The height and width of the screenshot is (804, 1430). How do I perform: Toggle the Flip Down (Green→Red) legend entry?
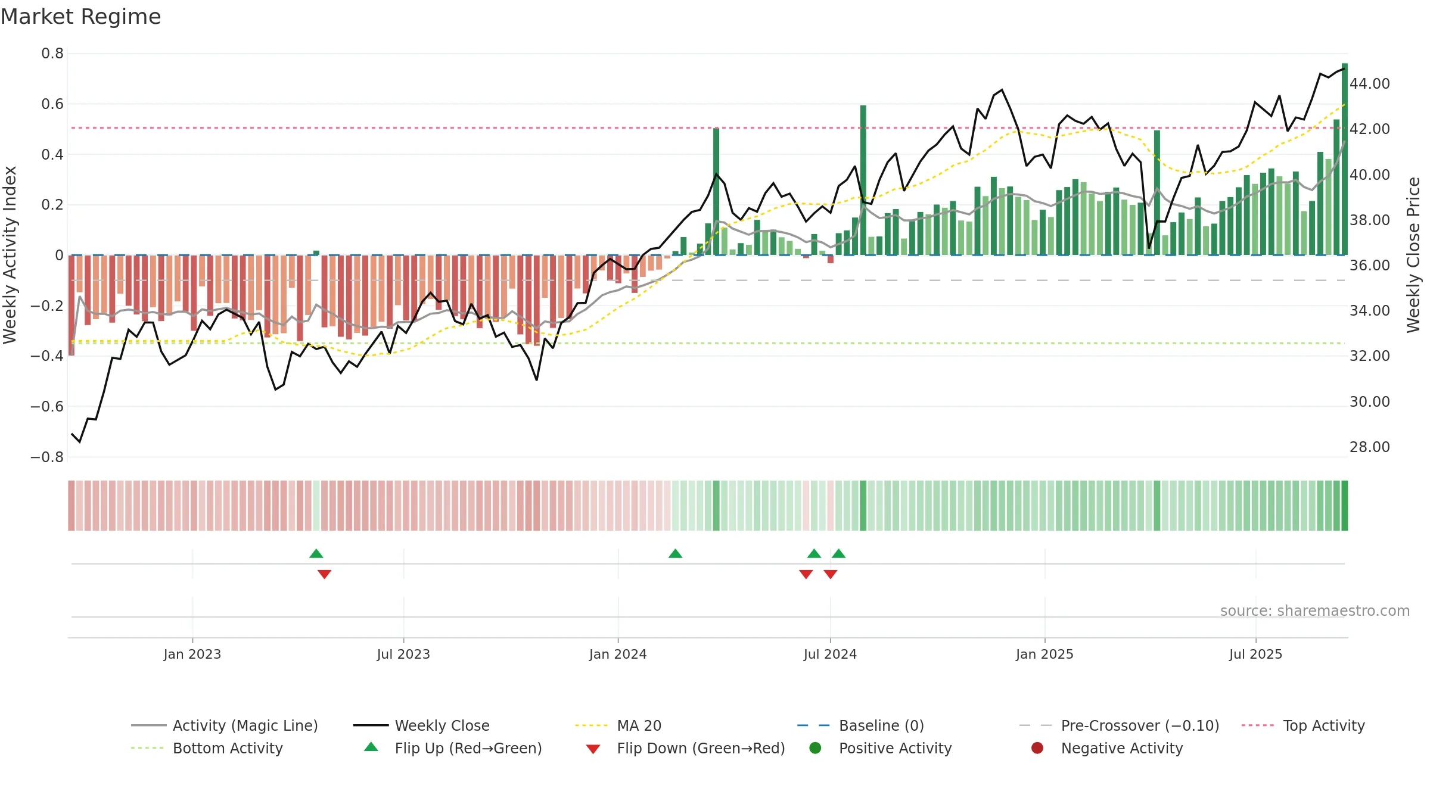point(685,748)
